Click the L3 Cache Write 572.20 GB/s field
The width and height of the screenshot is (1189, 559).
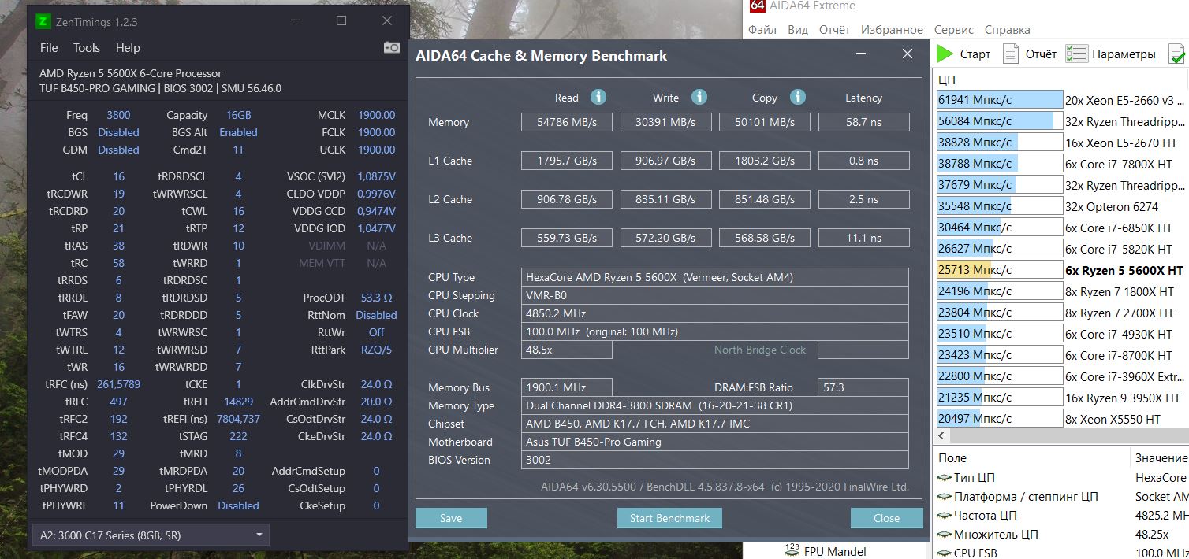pos(665,238)
